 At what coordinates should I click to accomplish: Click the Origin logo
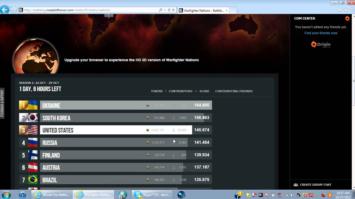pos(321,44)
